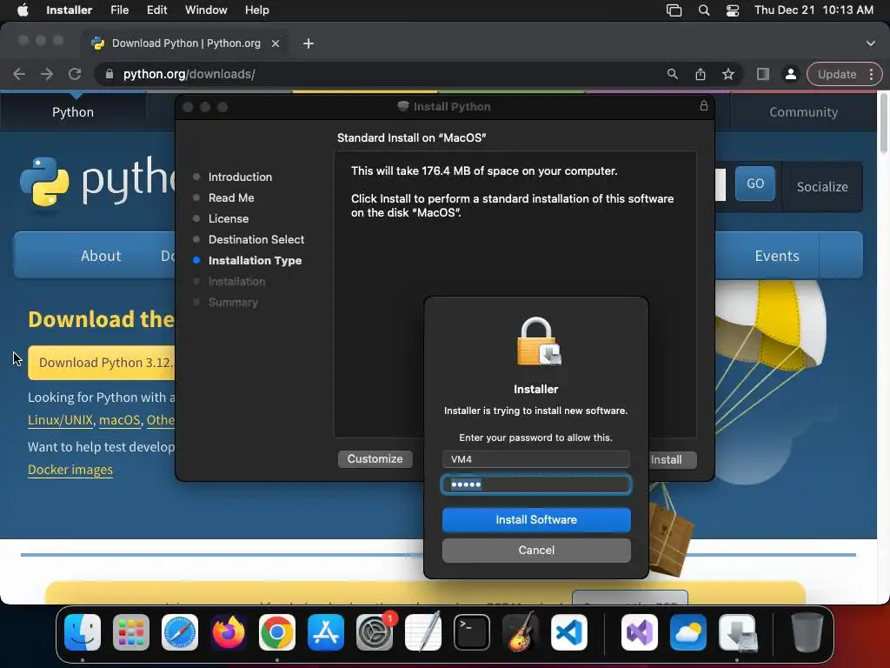Open the Installer menu in menu bar

70,10
